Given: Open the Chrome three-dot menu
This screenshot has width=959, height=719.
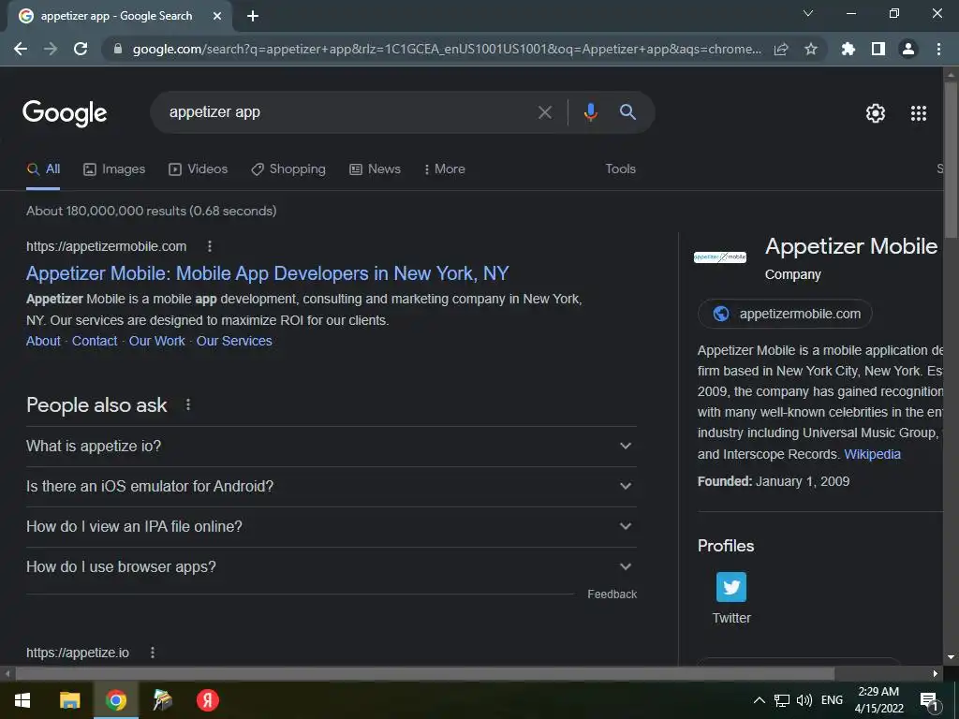Looking at the screenshot, I should click(x=938, y=49).
